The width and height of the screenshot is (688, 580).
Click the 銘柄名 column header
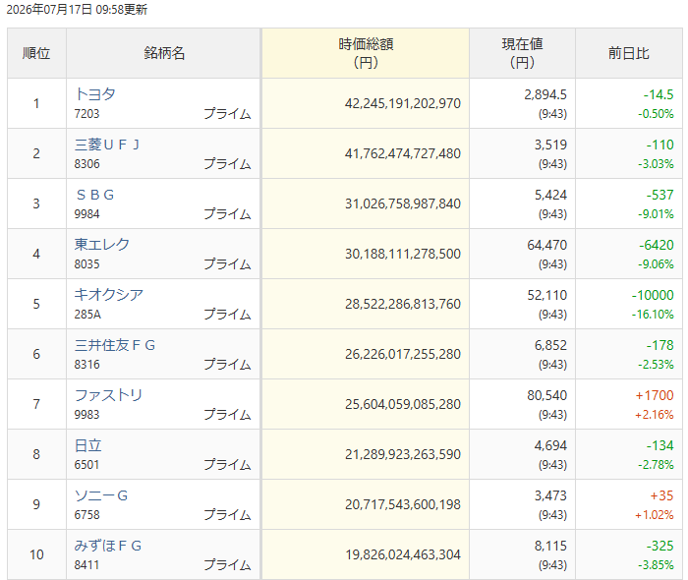(164, 53)
